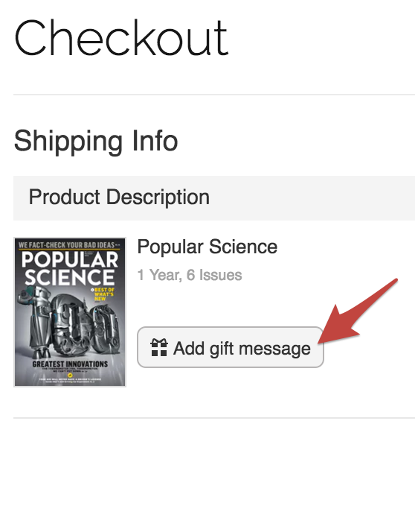Screen dimensions: 415x523
Task: Click the divider line below Checkout
Action: 214,95
